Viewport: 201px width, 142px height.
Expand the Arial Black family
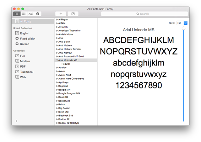pyautogui.click(x=57, y=42)
